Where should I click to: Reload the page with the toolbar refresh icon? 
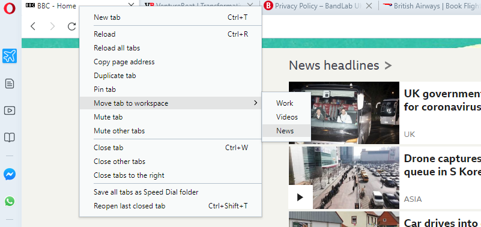coord(72,26)
